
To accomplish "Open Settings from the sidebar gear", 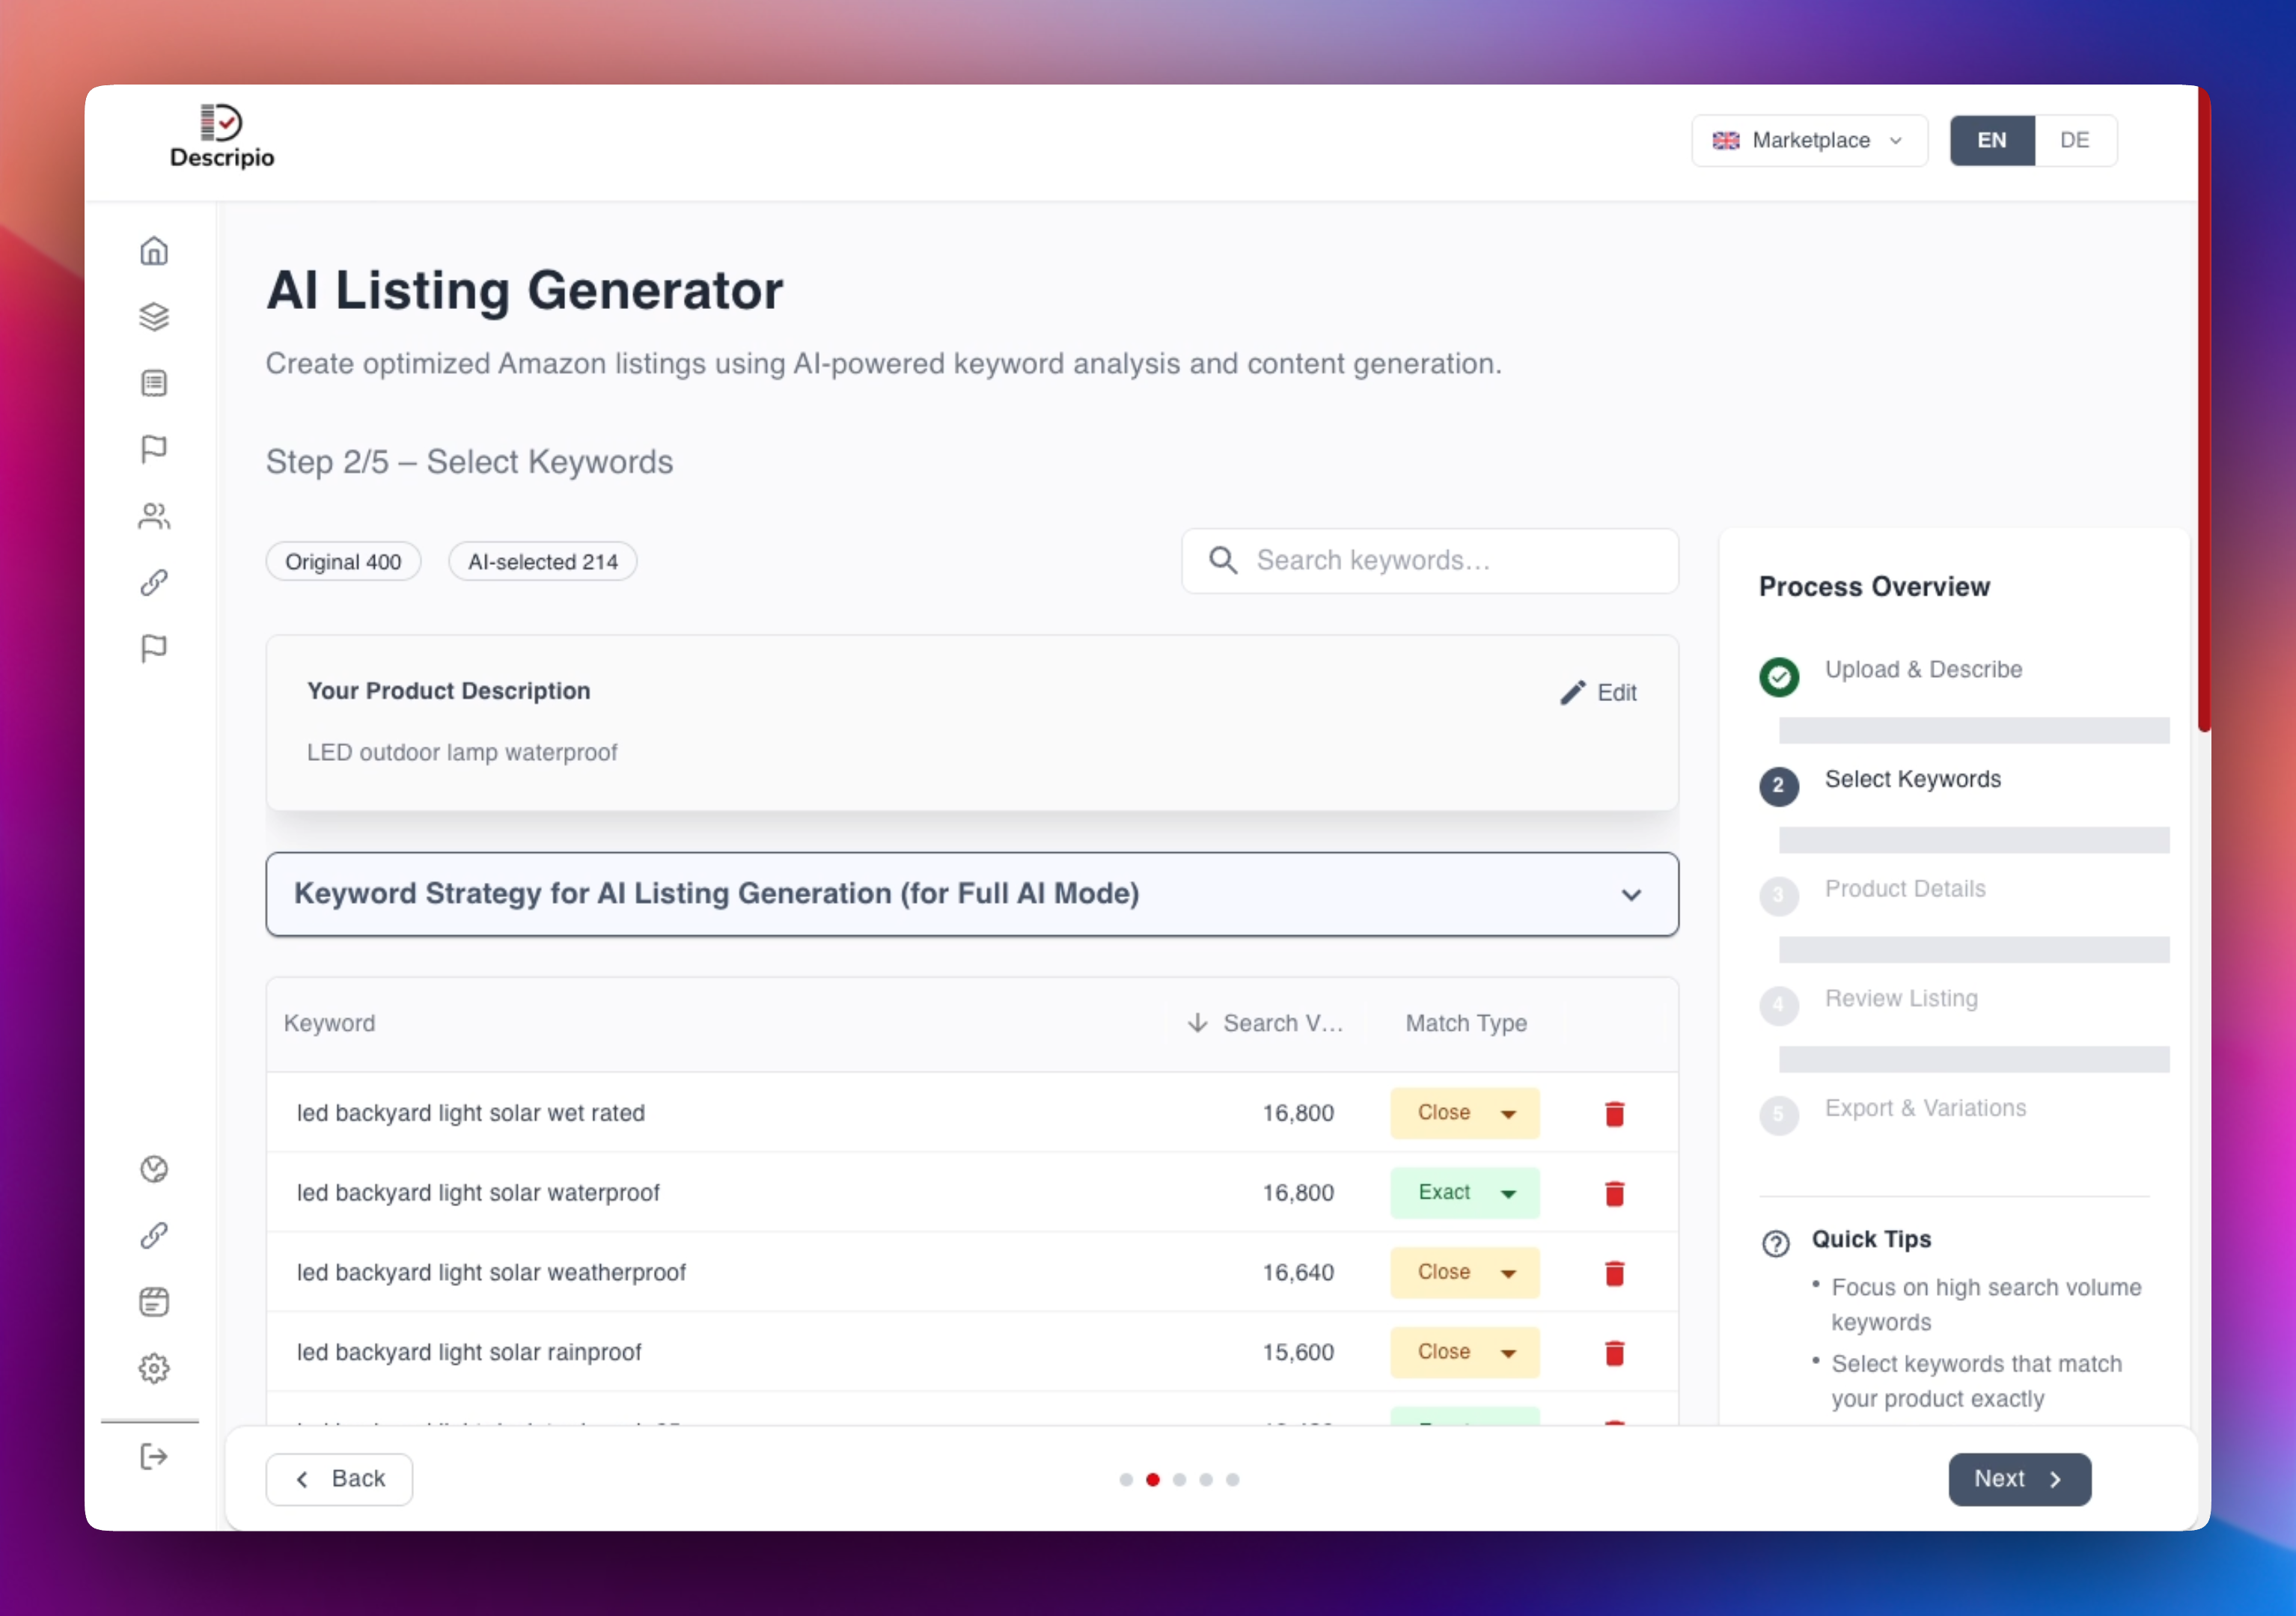I will click(x=154, y=1368).
